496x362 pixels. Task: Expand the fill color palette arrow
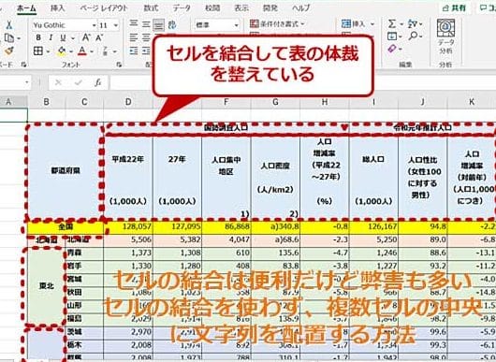71,51
